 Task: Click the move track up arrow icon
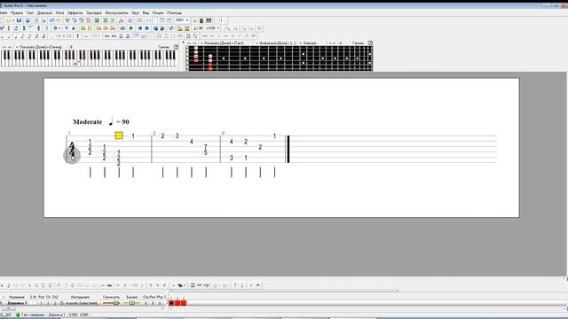[235, 285]
